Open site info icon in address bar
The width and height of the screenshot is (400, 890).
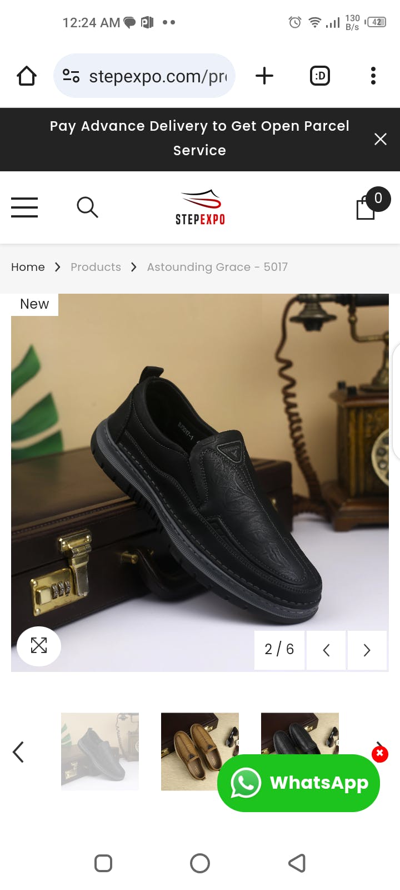[71, 76]
